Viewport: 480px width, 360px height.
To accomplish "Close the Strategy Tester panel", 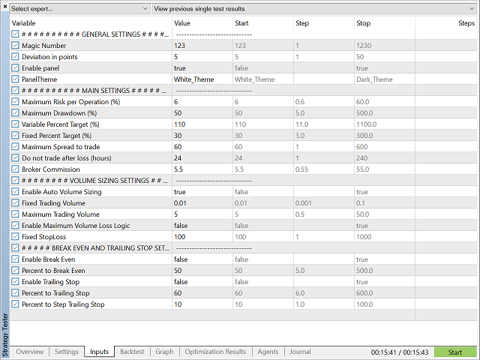I will tap(5, 6).
